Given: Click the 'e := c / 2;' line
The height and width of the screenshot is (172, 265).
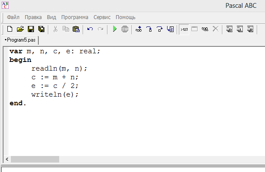Looking at the screenshot, I should [x=55, y=86].
